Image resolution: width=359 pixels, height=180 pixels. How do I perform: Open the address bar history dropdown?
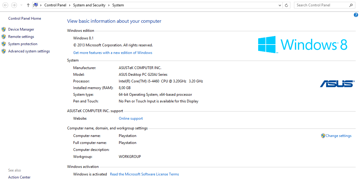280,5
